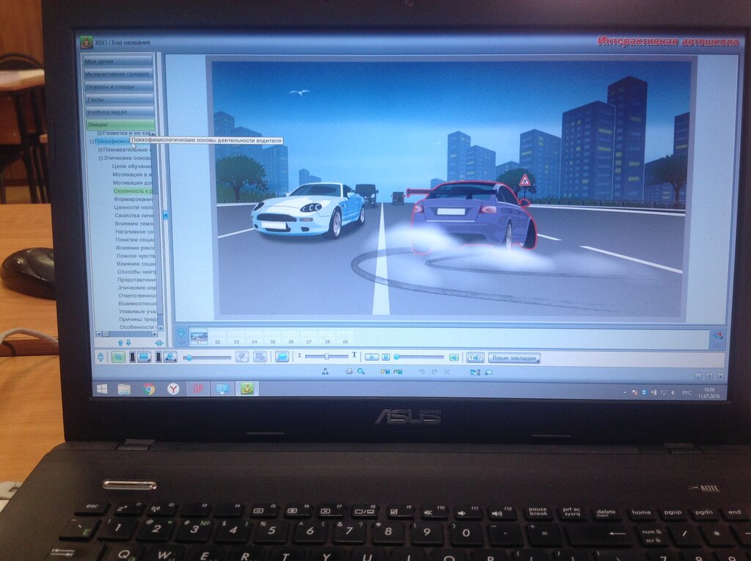Open Google Chrome from the taskbar
Viewport: 751px width, 561px height.
coord(149,389)
